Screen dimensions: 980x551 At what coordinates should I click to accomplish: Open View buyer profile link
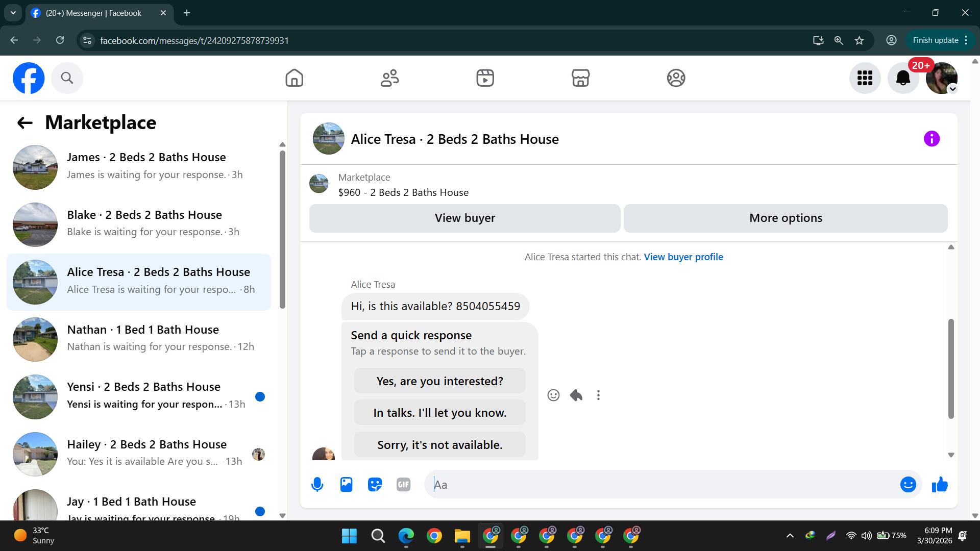click(x=683, y=257)
